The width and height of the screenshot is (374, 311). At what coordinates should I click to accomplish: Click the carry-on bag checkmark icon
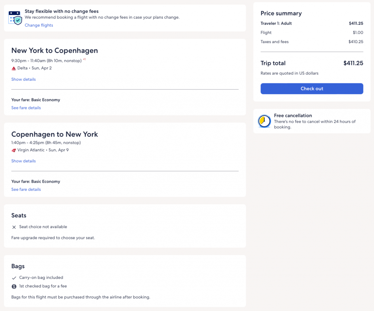14,278
